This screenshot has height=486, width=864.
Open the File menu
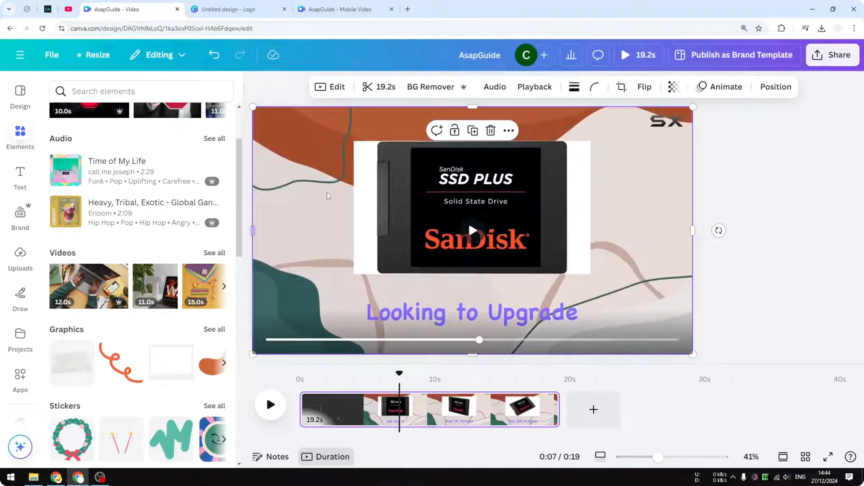[x=52, y=55]
